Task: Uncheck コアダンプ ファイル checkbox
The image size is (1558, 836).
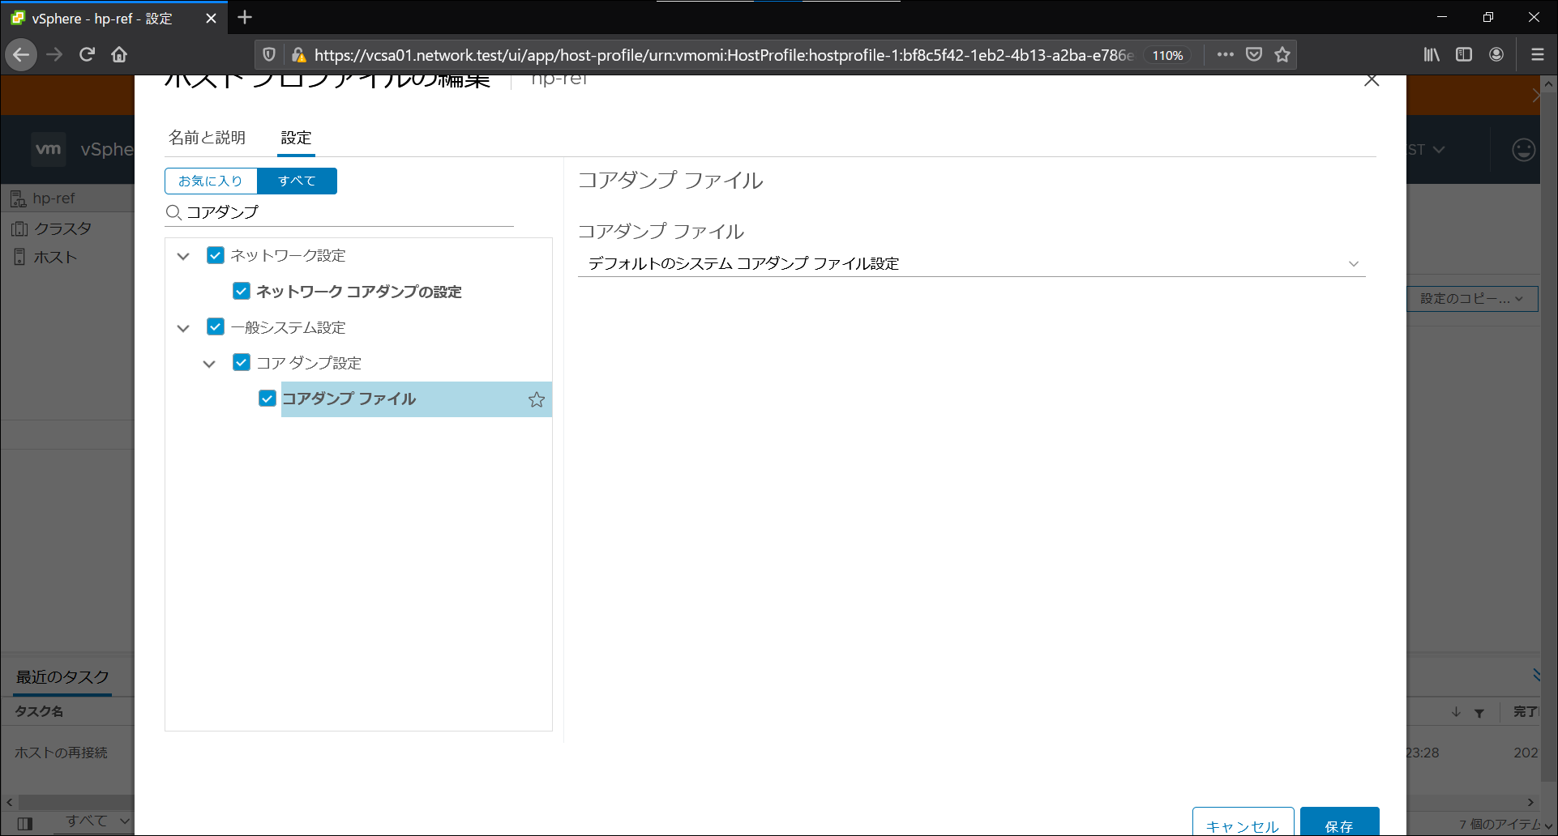Action: click(268, 399)
